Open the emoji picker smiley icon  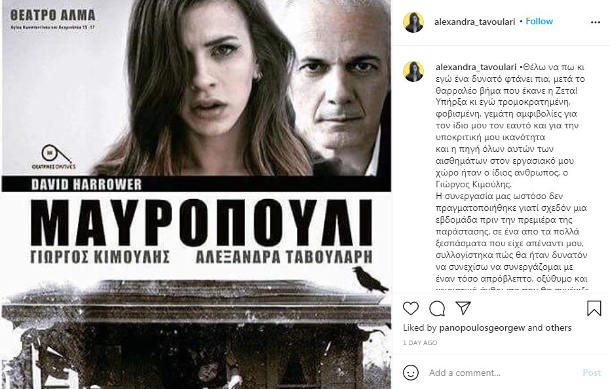coord(411,373)
